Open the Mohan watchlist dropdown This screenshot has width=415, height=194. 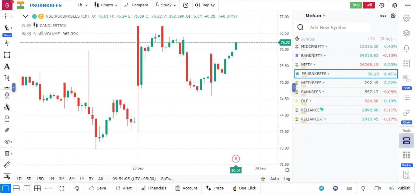coord(315,16)
